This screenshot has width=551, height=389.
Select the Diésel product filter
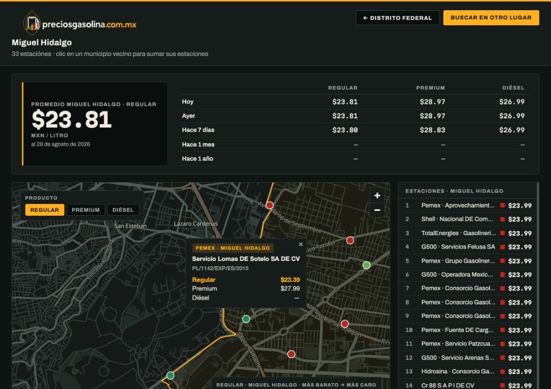(123, 210)
